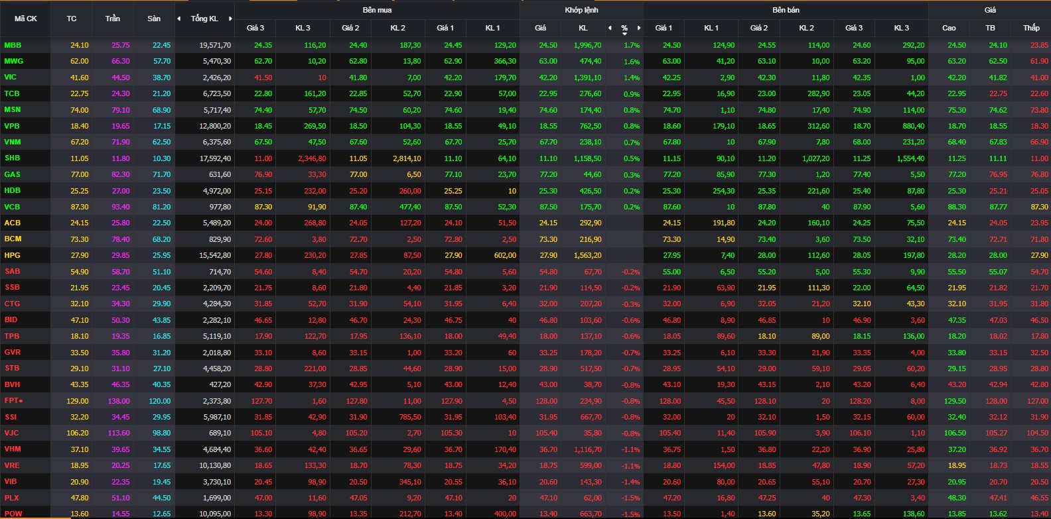Click the KL 1 header under Bên bán
This screenshot has height=519, width=1051.
point(711,28)
